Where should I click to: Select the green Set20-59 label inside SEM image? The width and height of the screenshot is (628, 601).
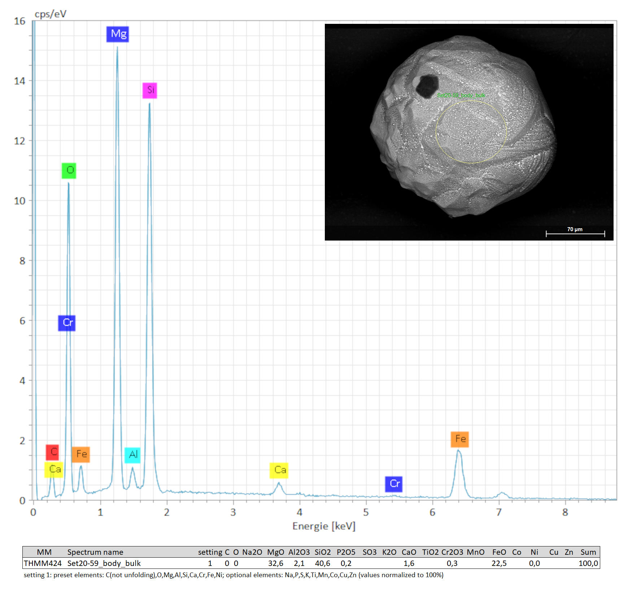click(461, 95)
